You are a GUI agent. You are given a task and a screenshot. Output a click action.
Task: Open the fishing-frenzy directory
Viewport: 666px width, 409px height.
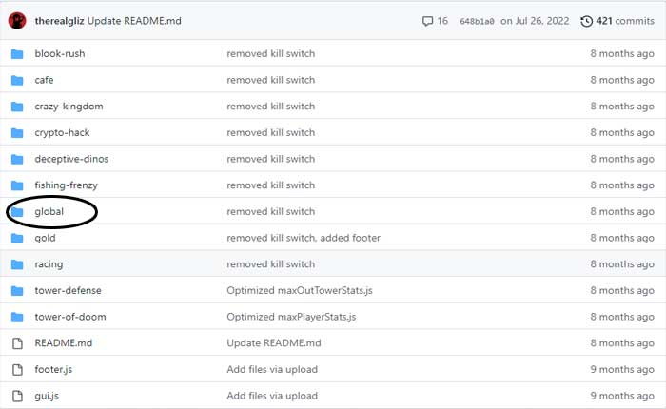(x=66, y=185)
